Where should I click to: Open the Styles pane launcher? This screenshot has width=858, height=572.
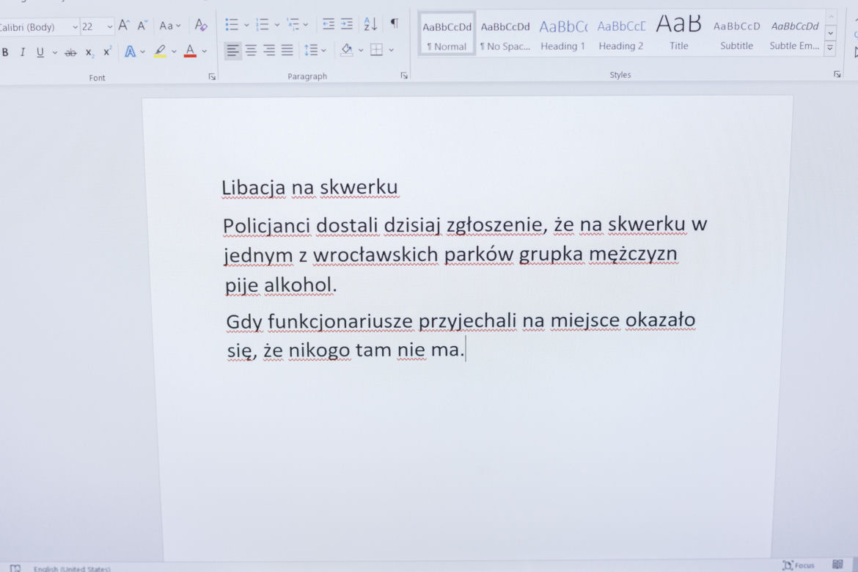pos(837,74)
